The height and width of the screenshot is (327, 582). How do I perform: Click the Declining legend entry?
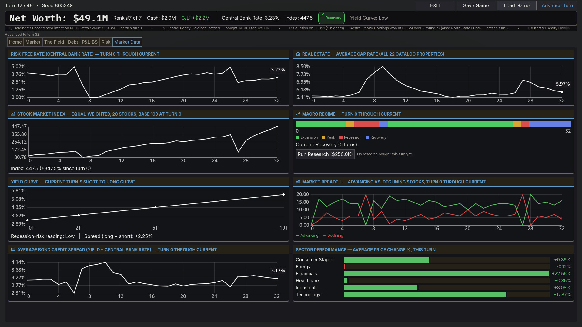pos(333,236)
